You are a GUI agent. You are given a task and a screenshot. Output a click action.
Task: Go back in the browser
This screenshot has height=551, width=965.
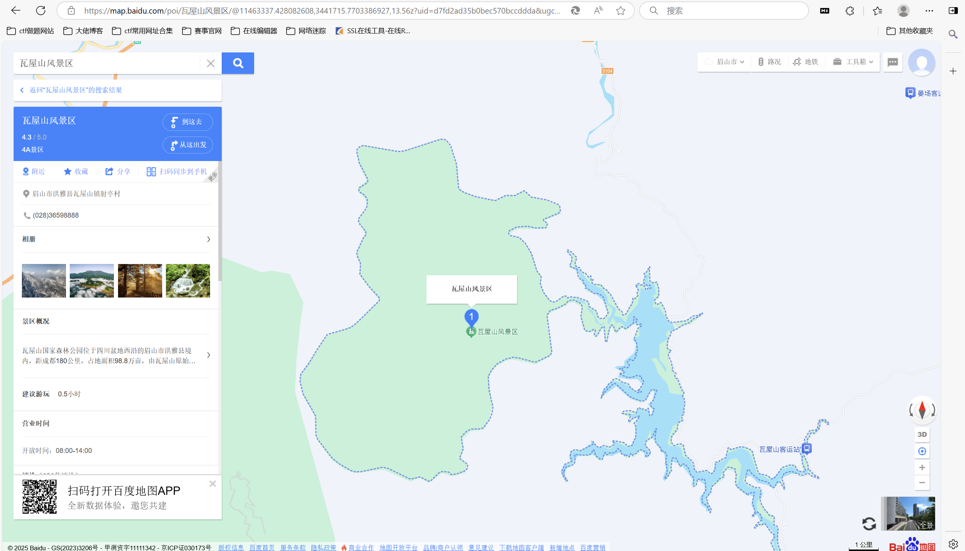(x=15, y=11)
